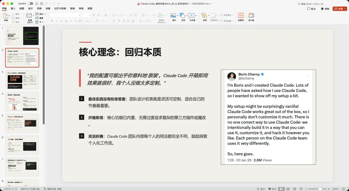Click the 录制 record button at top right
Image resolution: width=349 pixels, height=191 pixels.
(325, 9)
